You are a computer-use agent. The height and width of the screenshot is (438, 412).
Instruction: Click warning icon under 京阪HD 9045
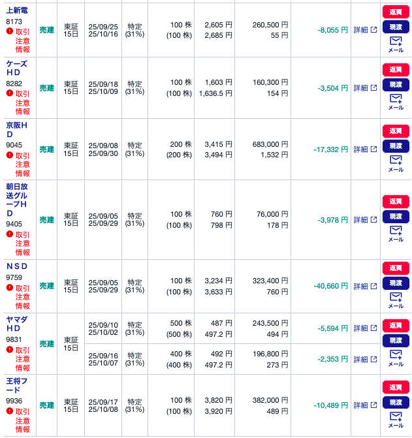click(10, 155)
